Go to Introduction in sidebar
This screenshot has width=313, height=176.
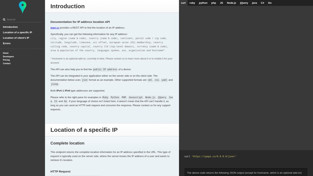10,27
